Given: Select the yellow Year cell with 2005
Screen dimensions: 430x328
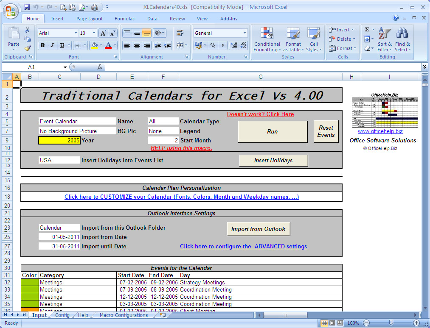Looking at the screenshot, I should (59, 140).
